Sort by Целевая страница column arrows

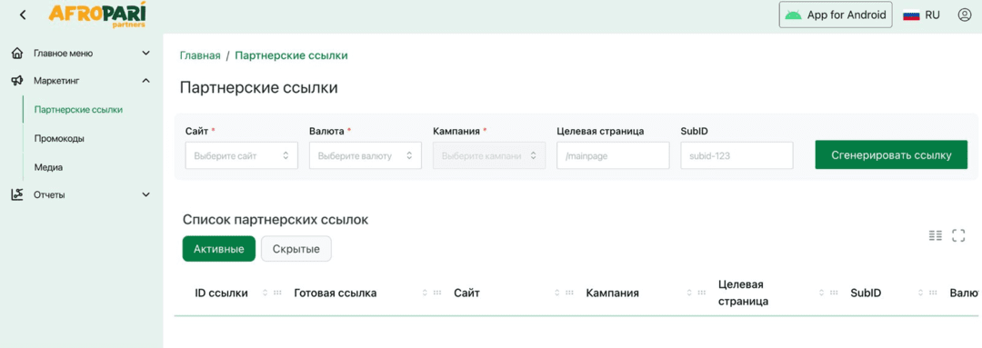point(821,293)
